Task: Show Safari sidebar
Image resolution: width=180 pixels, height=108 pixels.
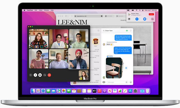Action: tap(66, 16)
